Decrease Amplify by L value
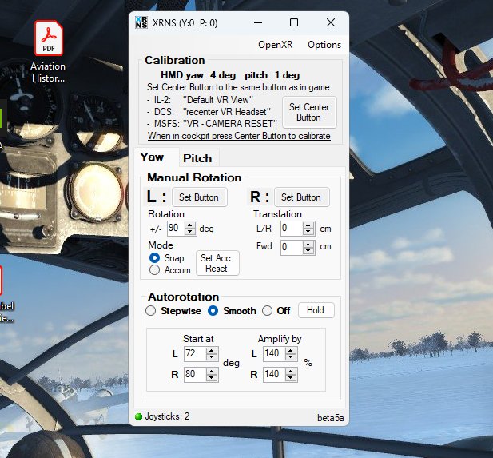Screen dimensions: 493x458 coord(291,357)
